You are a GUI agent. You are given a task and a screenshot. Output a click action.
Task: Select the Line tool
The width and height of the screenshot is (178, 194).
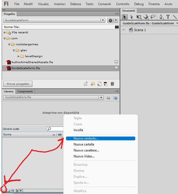click(175, 17)
